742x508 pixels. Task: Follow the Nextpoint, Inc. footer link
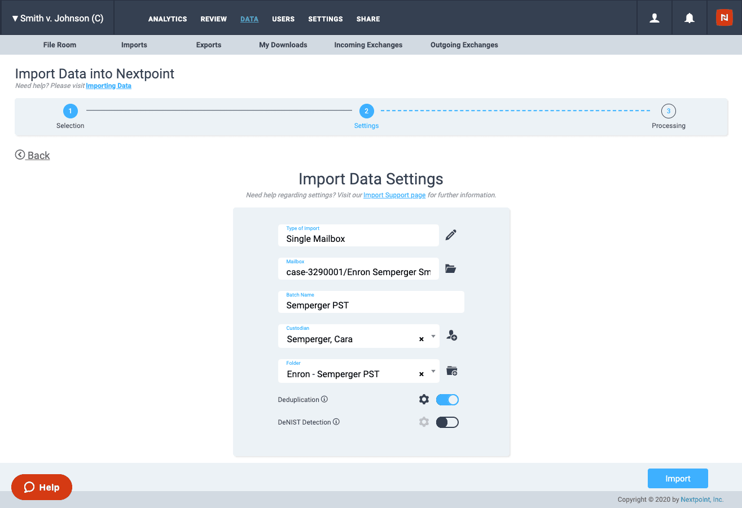(702, 500)
